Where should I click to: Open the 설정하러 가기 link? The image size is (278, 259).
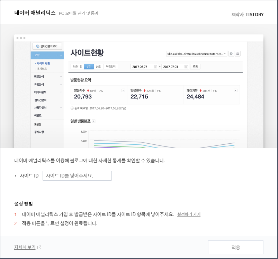click(189, 214)
